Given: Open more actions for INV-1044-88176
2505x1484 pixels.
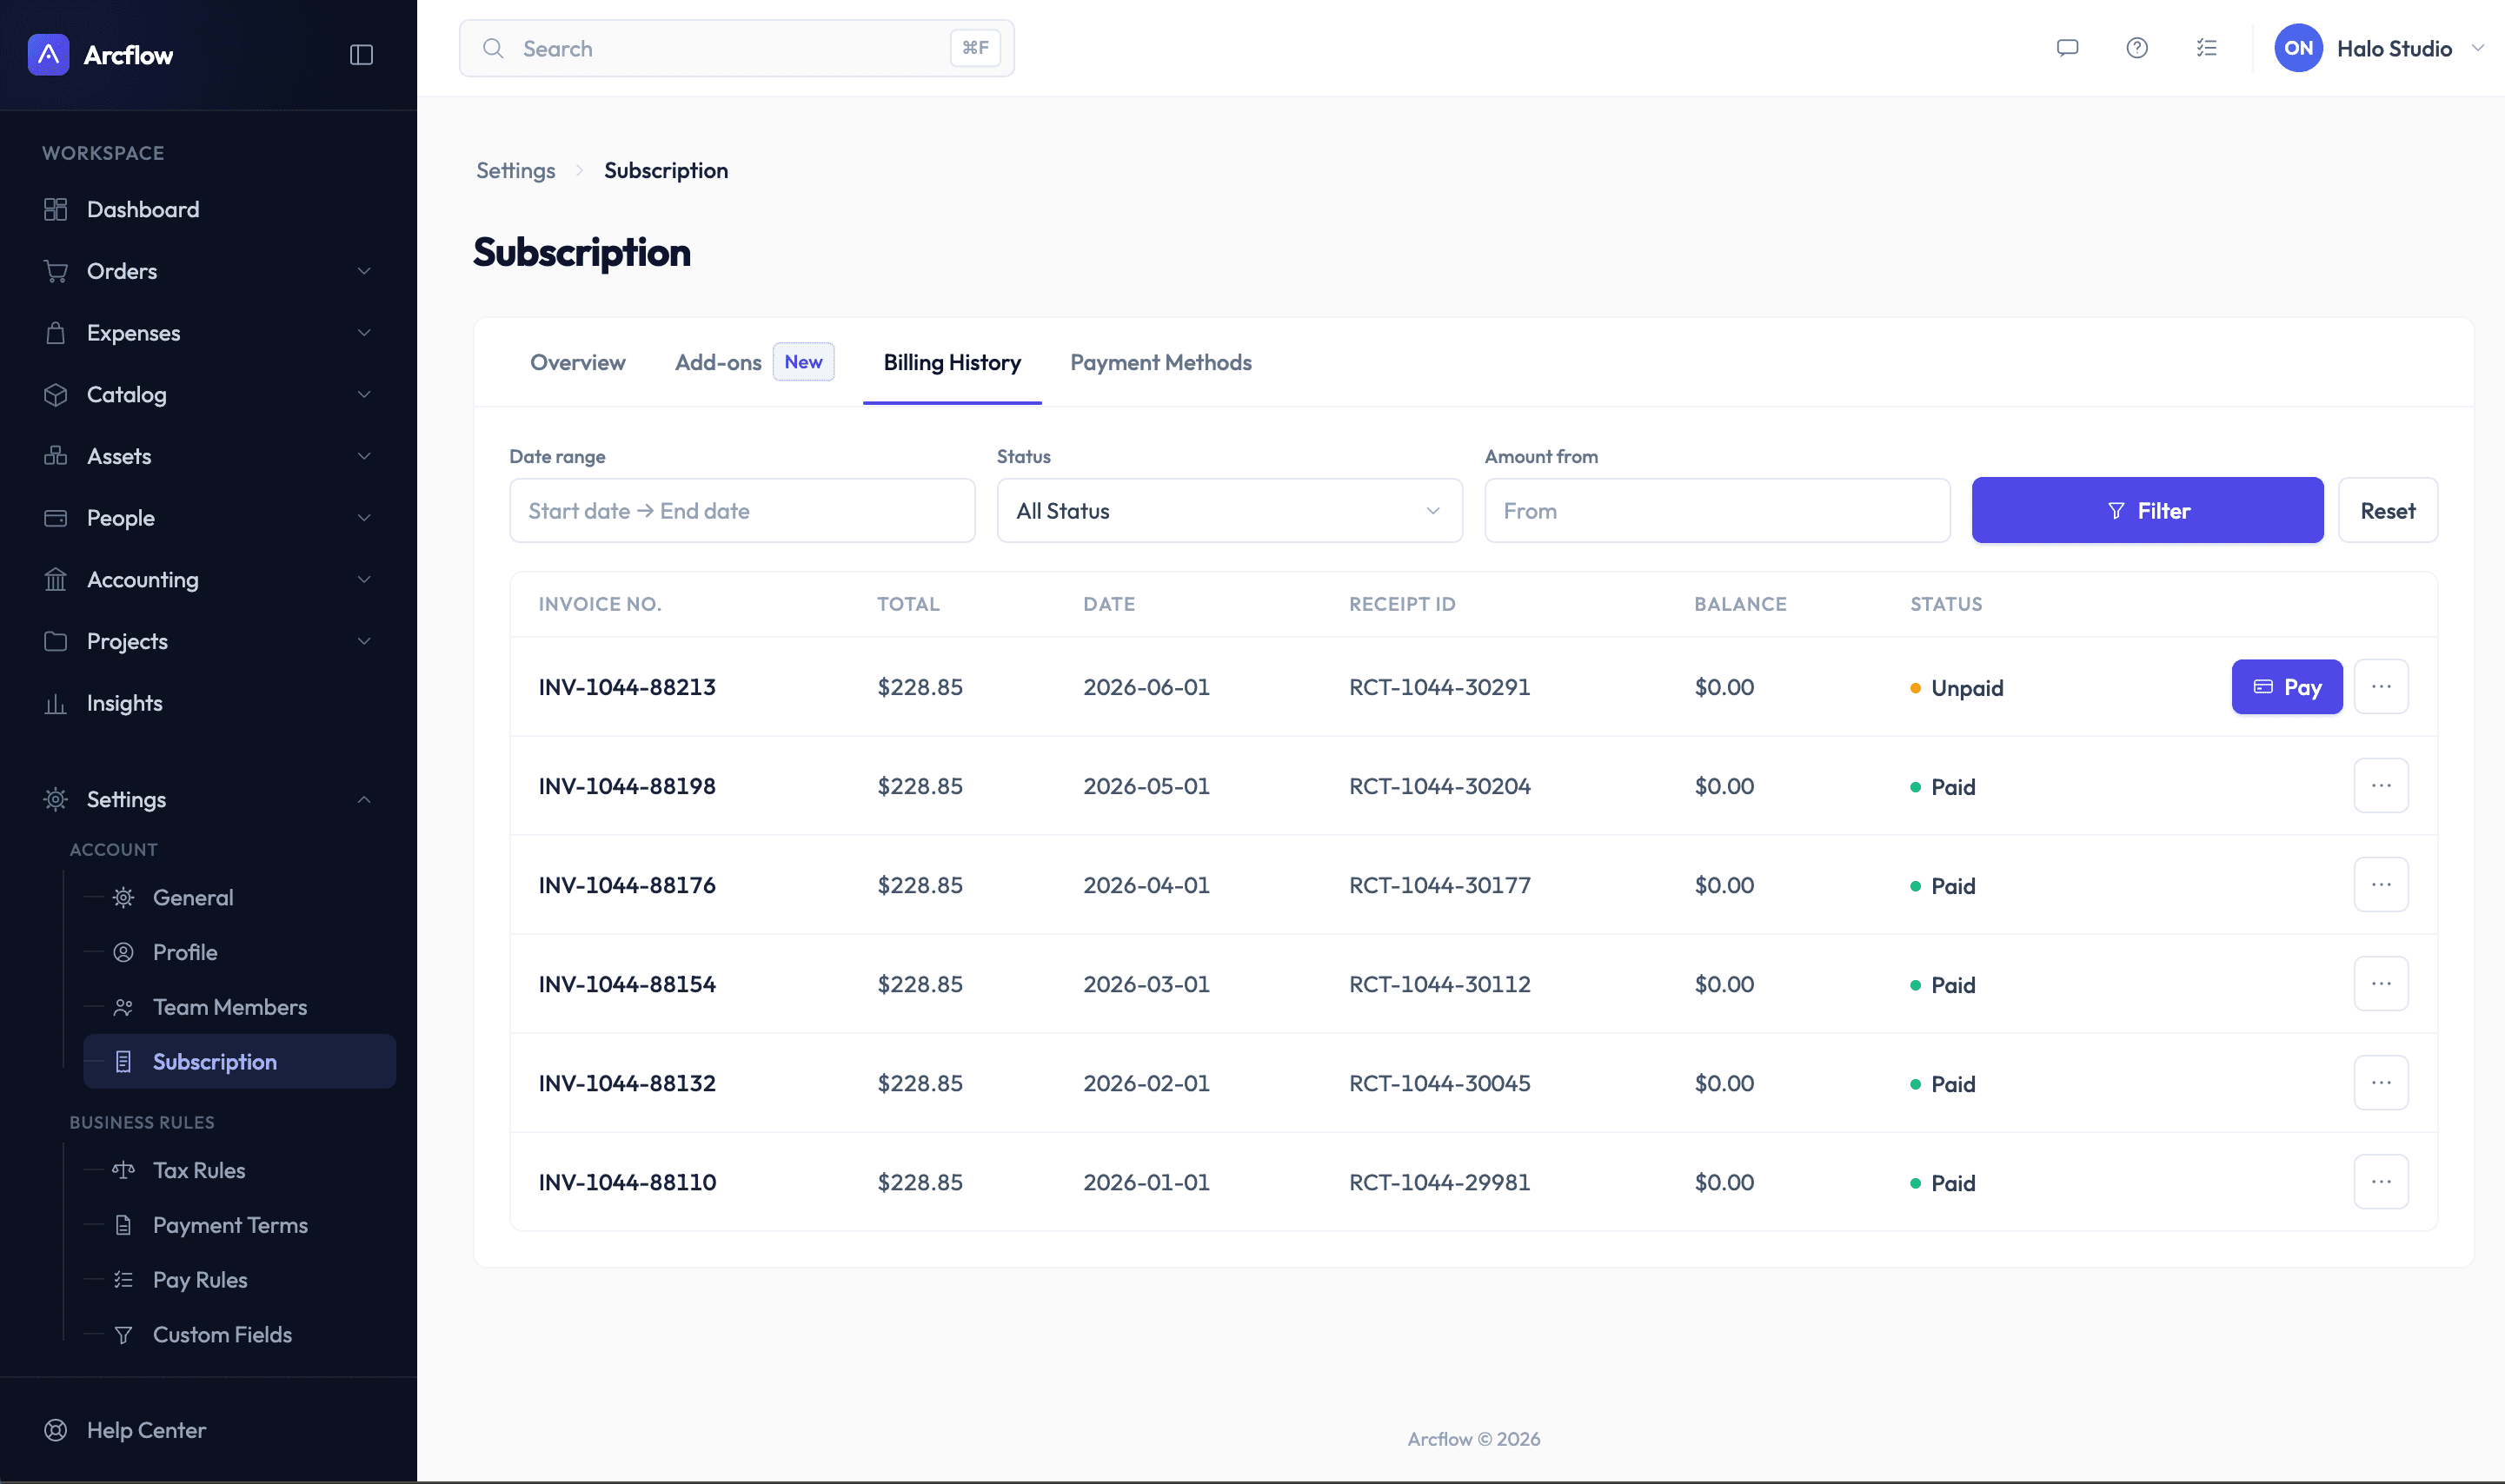Looking at the screenshot, I should [x=2381, y=885].
